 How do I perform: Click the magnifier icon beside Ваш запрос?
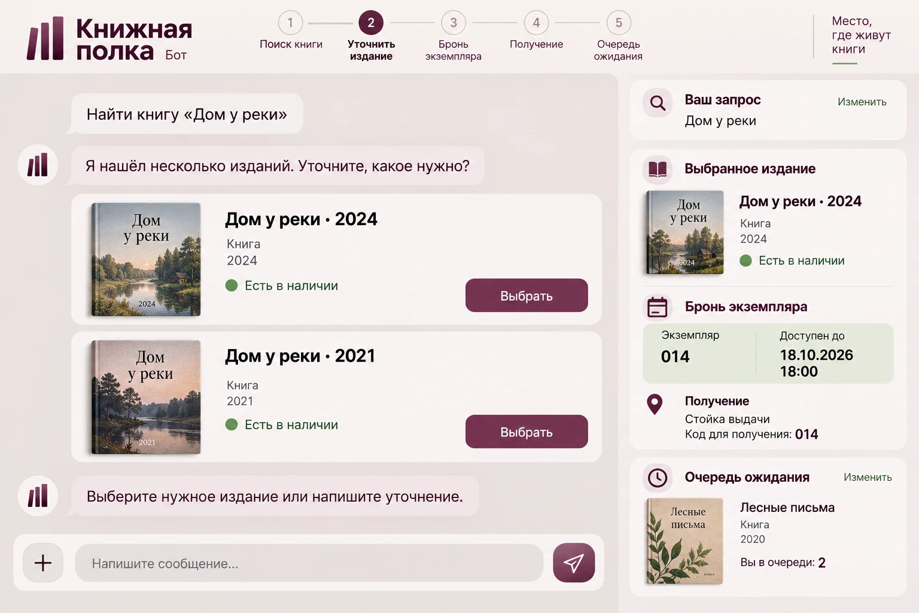coord(658,103)
